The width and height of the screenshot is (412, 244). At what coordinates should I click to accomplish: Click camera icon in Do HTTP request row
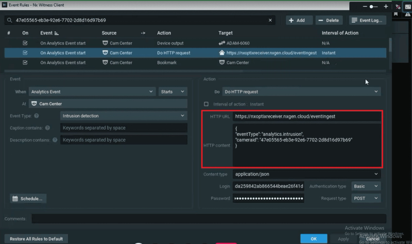(x=105, y=53)
